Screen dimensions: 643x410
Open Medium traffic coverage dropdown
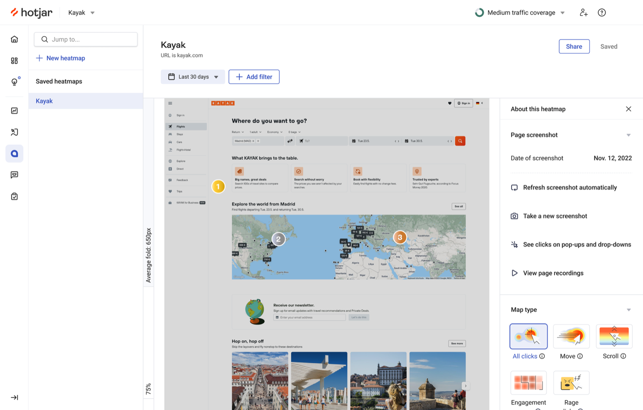pos(520,12)
